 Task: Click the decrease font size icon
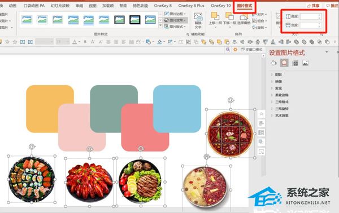pyautogui.click(x=101, y=42)
